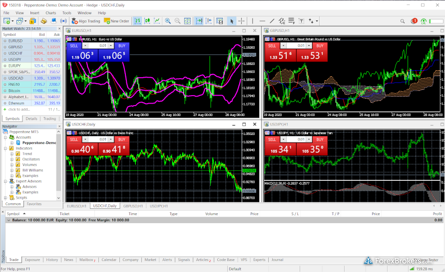The image size is (445, 272).
Task: Click the 'click to add...' symbol row
Action: [x=32, y=109]
